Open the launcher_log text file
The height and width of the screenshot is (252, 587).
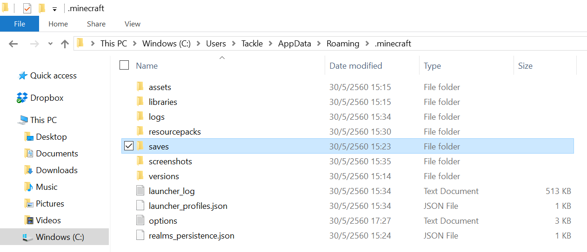coord(171,191)
